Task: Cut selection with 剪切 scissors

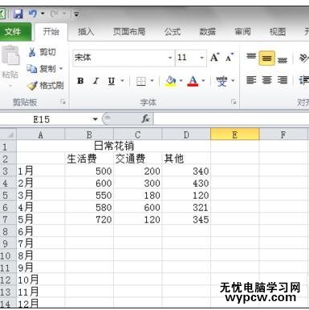Action: click(x=43, y=52)
